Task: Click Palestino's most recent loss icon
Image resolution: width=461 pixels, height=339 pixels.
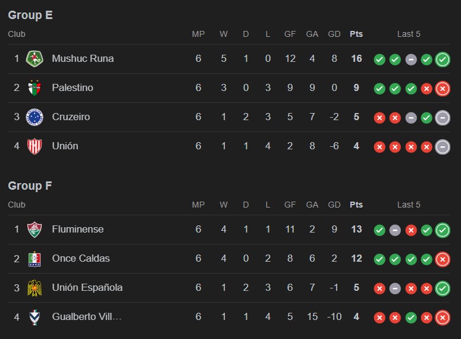Action: pos(442,89)
